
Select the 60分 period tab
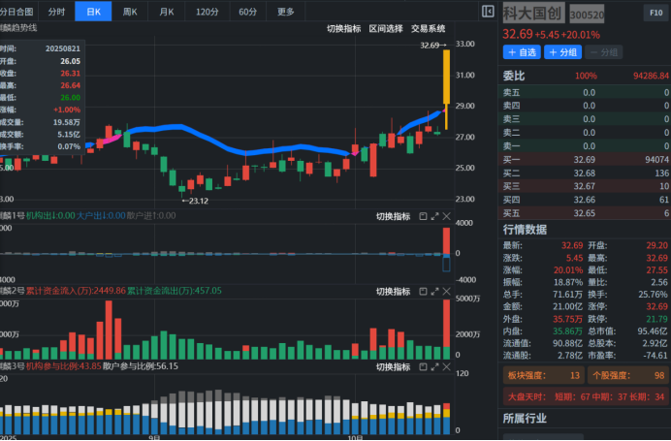click(247, 12)
